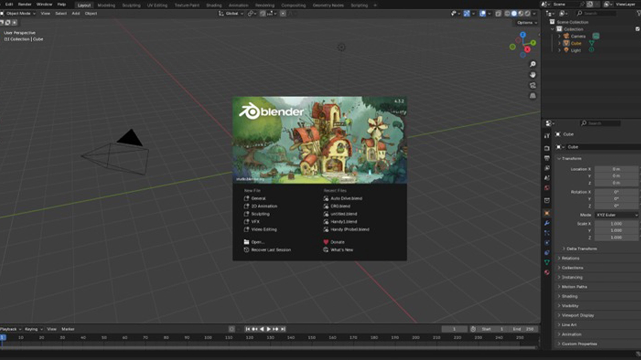Click the End frame field
This screenshot has height=360, width=641.
pos(523,329)
